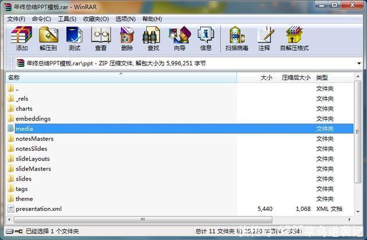The image size is (367, 240).
Task: Click the 自解压格式 (SFX) toolbar icon
Action: [294, 35]
